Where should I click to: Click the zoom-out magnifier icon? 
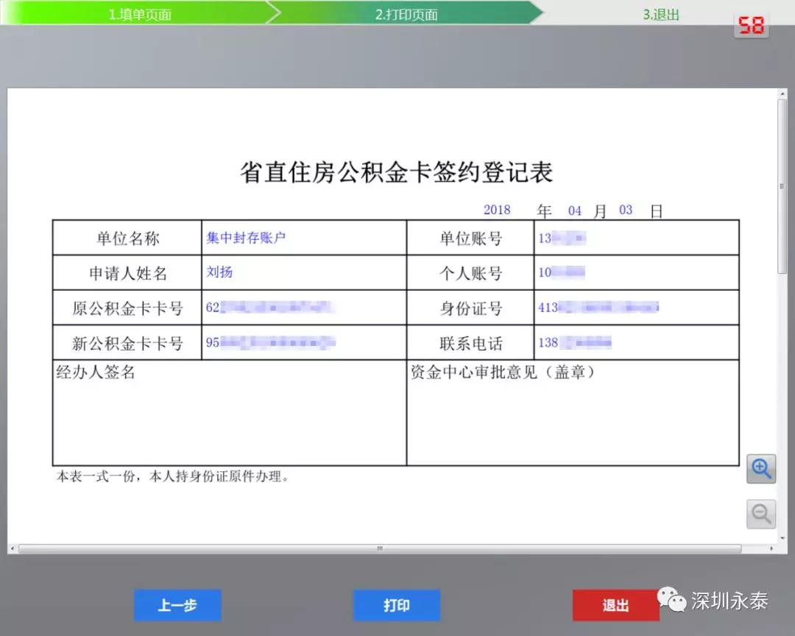coord(761,514)
